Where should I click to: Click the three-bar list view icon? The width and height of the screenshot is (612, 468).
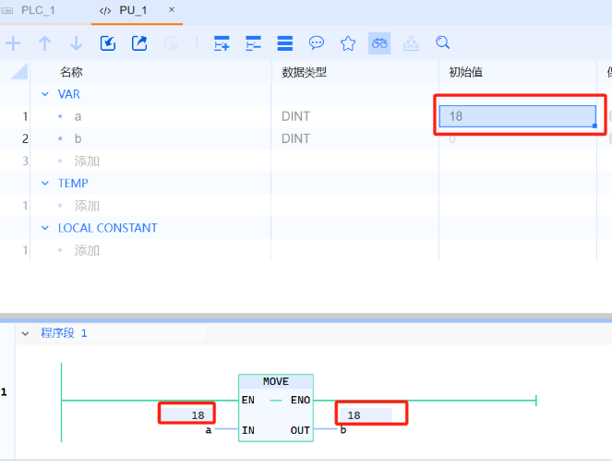click(x=285, y=43)
